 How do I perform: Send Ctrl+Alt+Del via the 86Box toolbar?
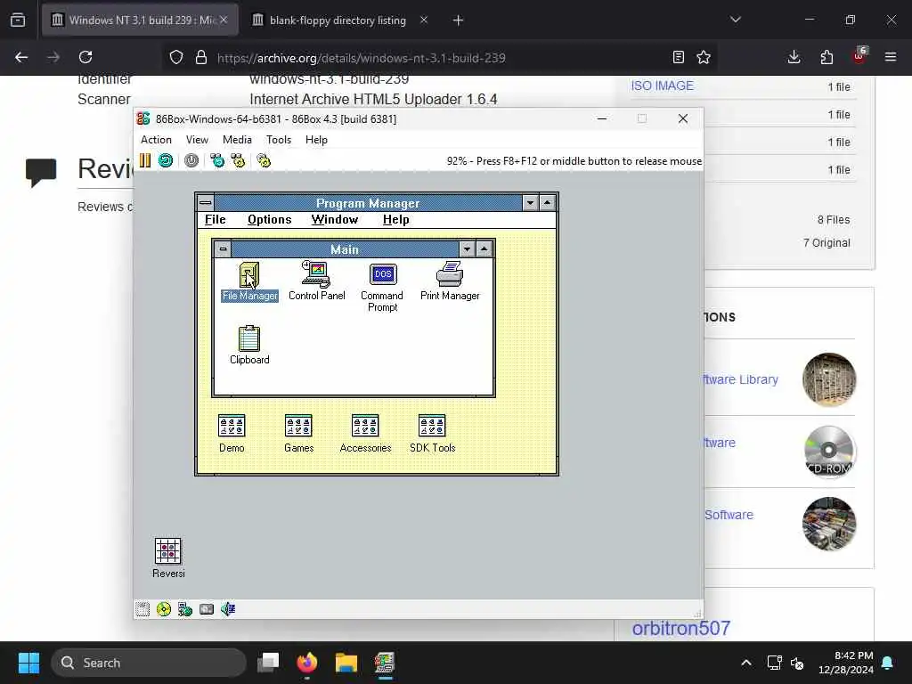[217, 160]
